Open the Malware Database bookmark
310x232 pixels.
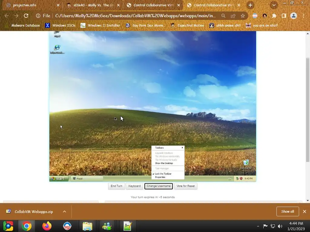[23, 25]
